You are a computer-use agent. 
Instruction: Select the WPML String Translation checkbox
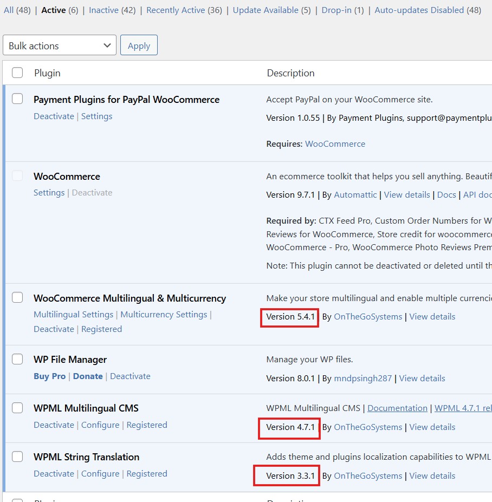click(17, 457)
